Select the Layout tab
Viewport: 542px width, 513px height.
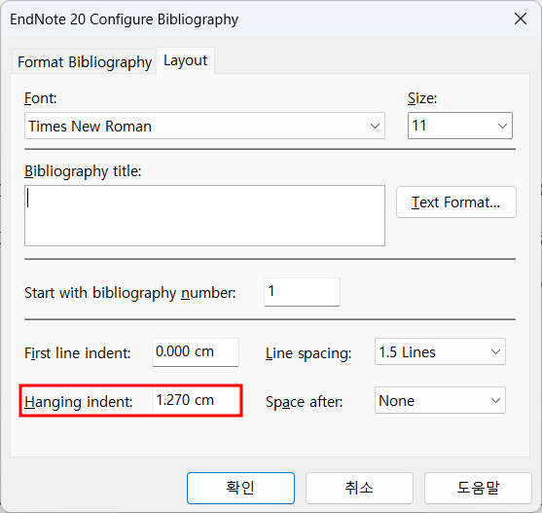pyautogui.click(x=185, y=60)
